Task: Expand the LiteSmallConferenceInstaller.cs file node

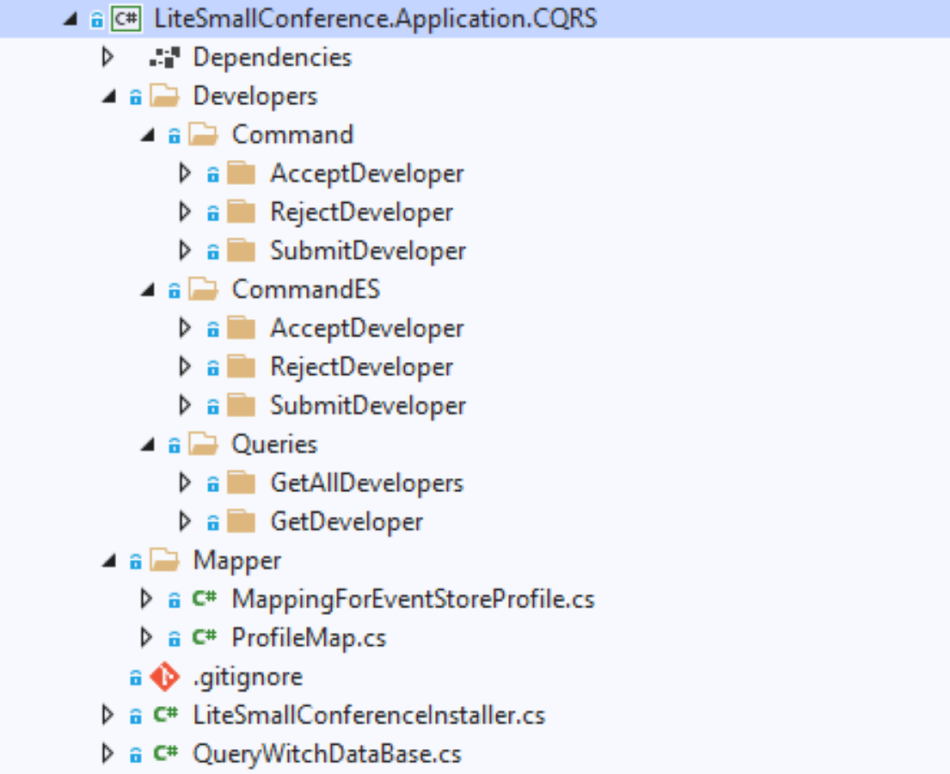Action: pyautogui.click(x=107, y=715)
